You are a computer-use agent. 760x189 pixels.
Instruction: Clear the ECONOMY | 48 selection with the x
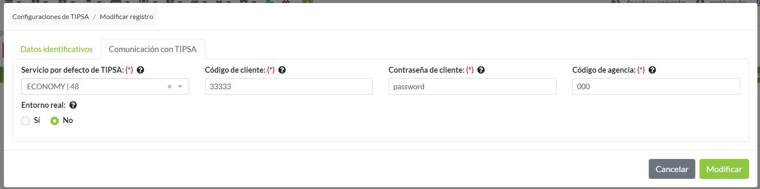click(170, 87)
